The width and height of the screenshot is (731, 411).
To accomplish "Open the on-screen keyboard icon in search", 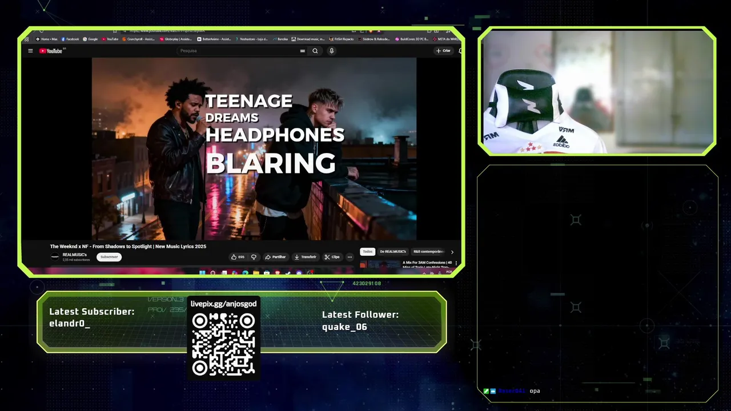I will click(x=303, y=51).
